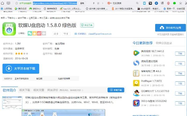Click the thumbs-down vote button
The width and height of the screenshot is (187, 116).
[66, 34]
